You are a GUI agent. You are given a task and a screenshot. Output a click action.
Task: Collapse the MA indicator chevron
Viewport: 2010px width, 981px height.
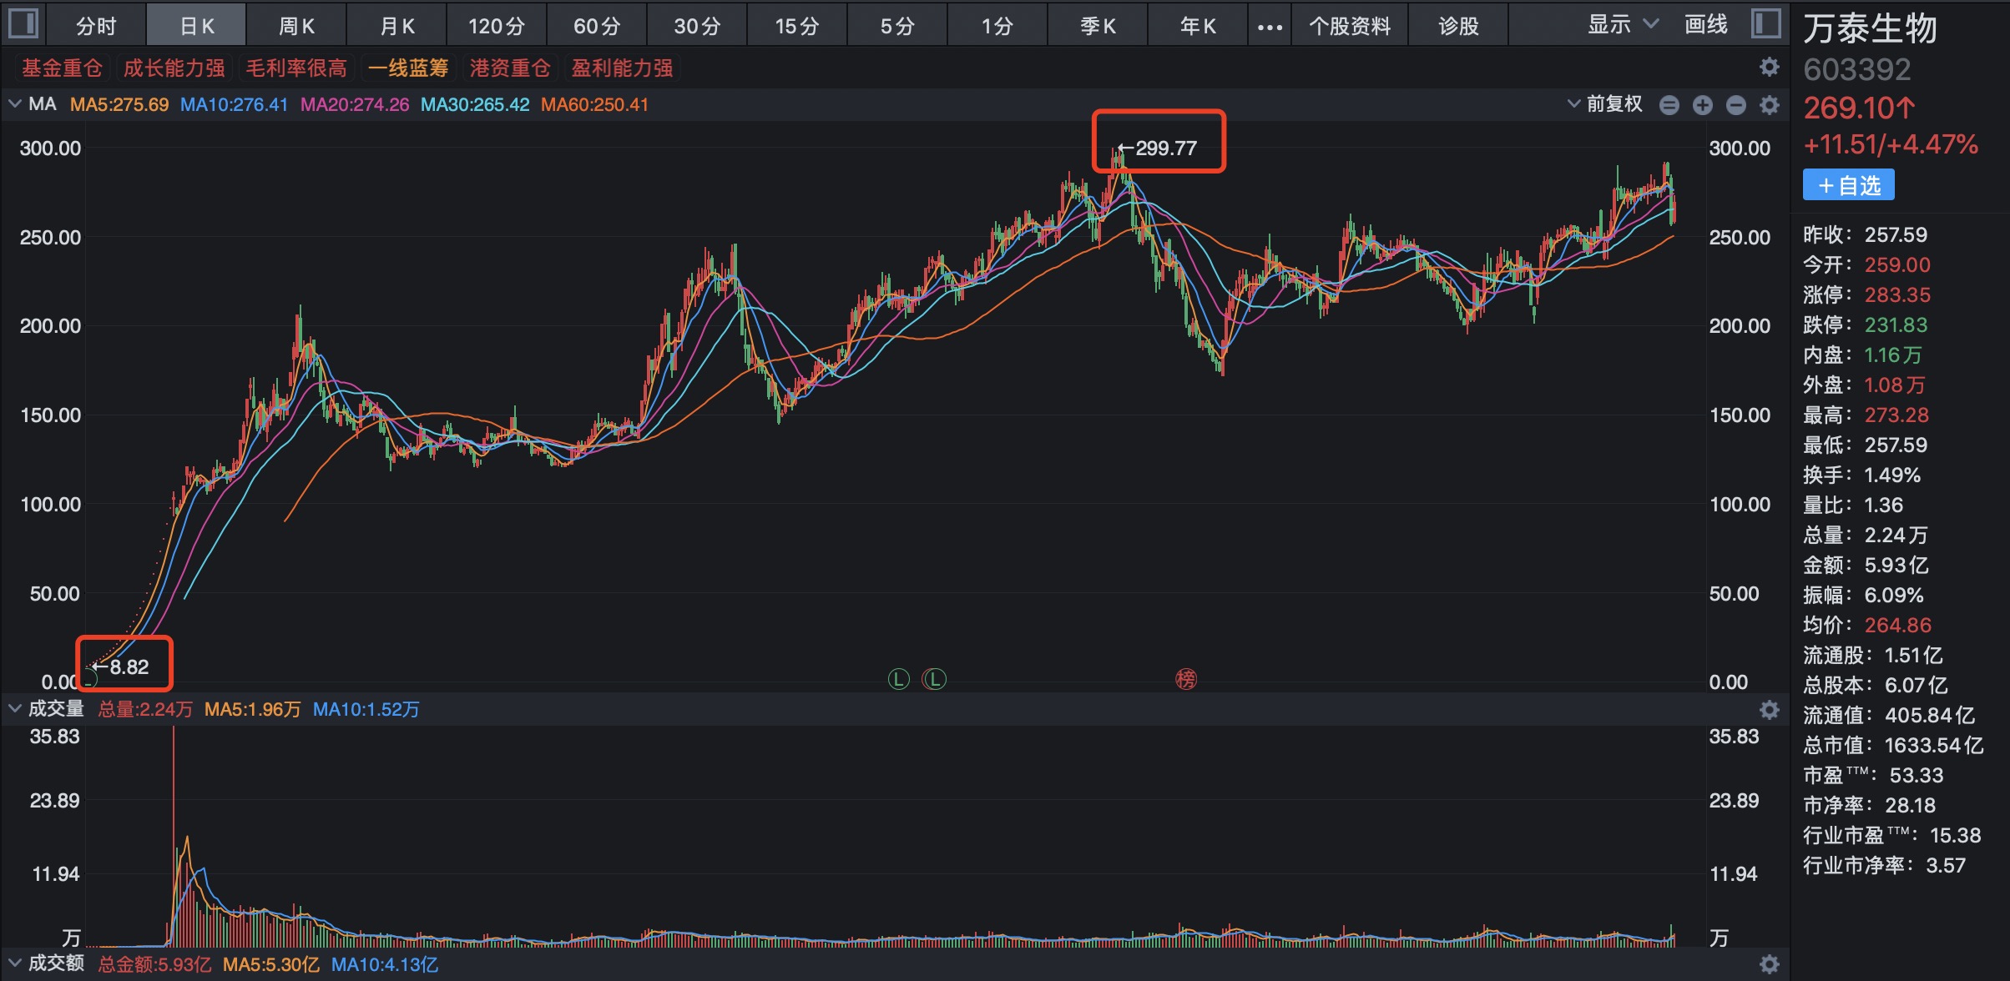pos(14,104)
